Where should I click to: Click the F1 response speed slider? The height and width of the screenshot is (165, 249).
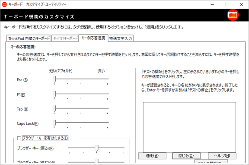coord(81,95)
